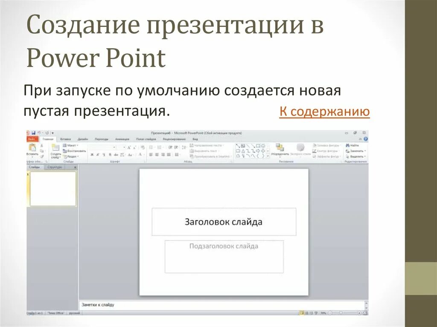Select the down arrow shape in gallery
This screenshot has width=437, height=327.
click(263, 151)
